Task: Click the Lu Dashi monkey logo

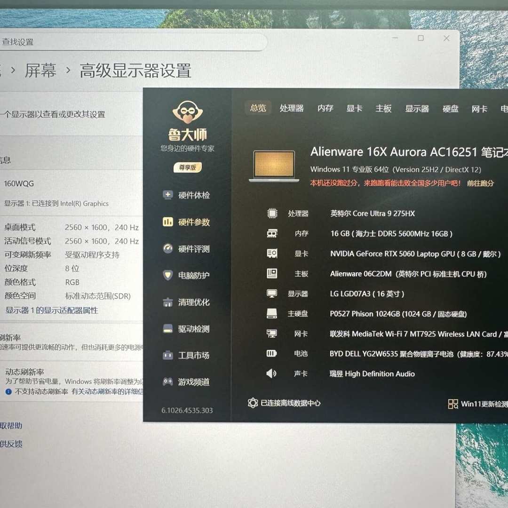Action: click(188, 112)
